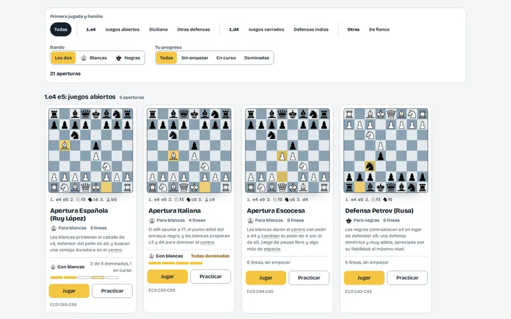This screenshot has width=511, height=319.
Task: Click the black king icon beside Negras
Action: (x=119, y=58)
